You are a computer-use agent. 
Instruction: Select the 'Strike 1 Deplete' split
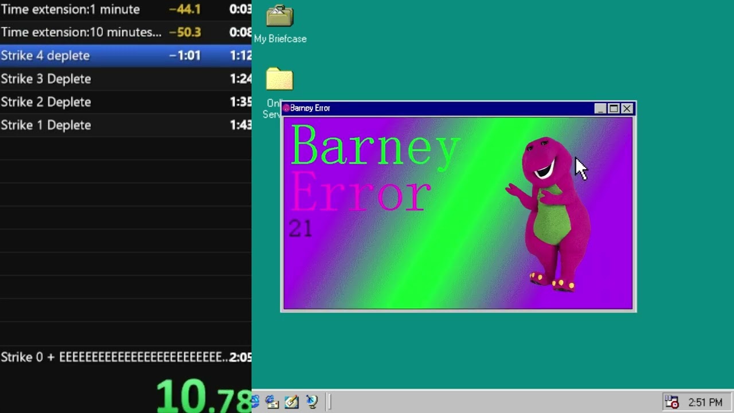pyautogui.click(x=126, y=125)
